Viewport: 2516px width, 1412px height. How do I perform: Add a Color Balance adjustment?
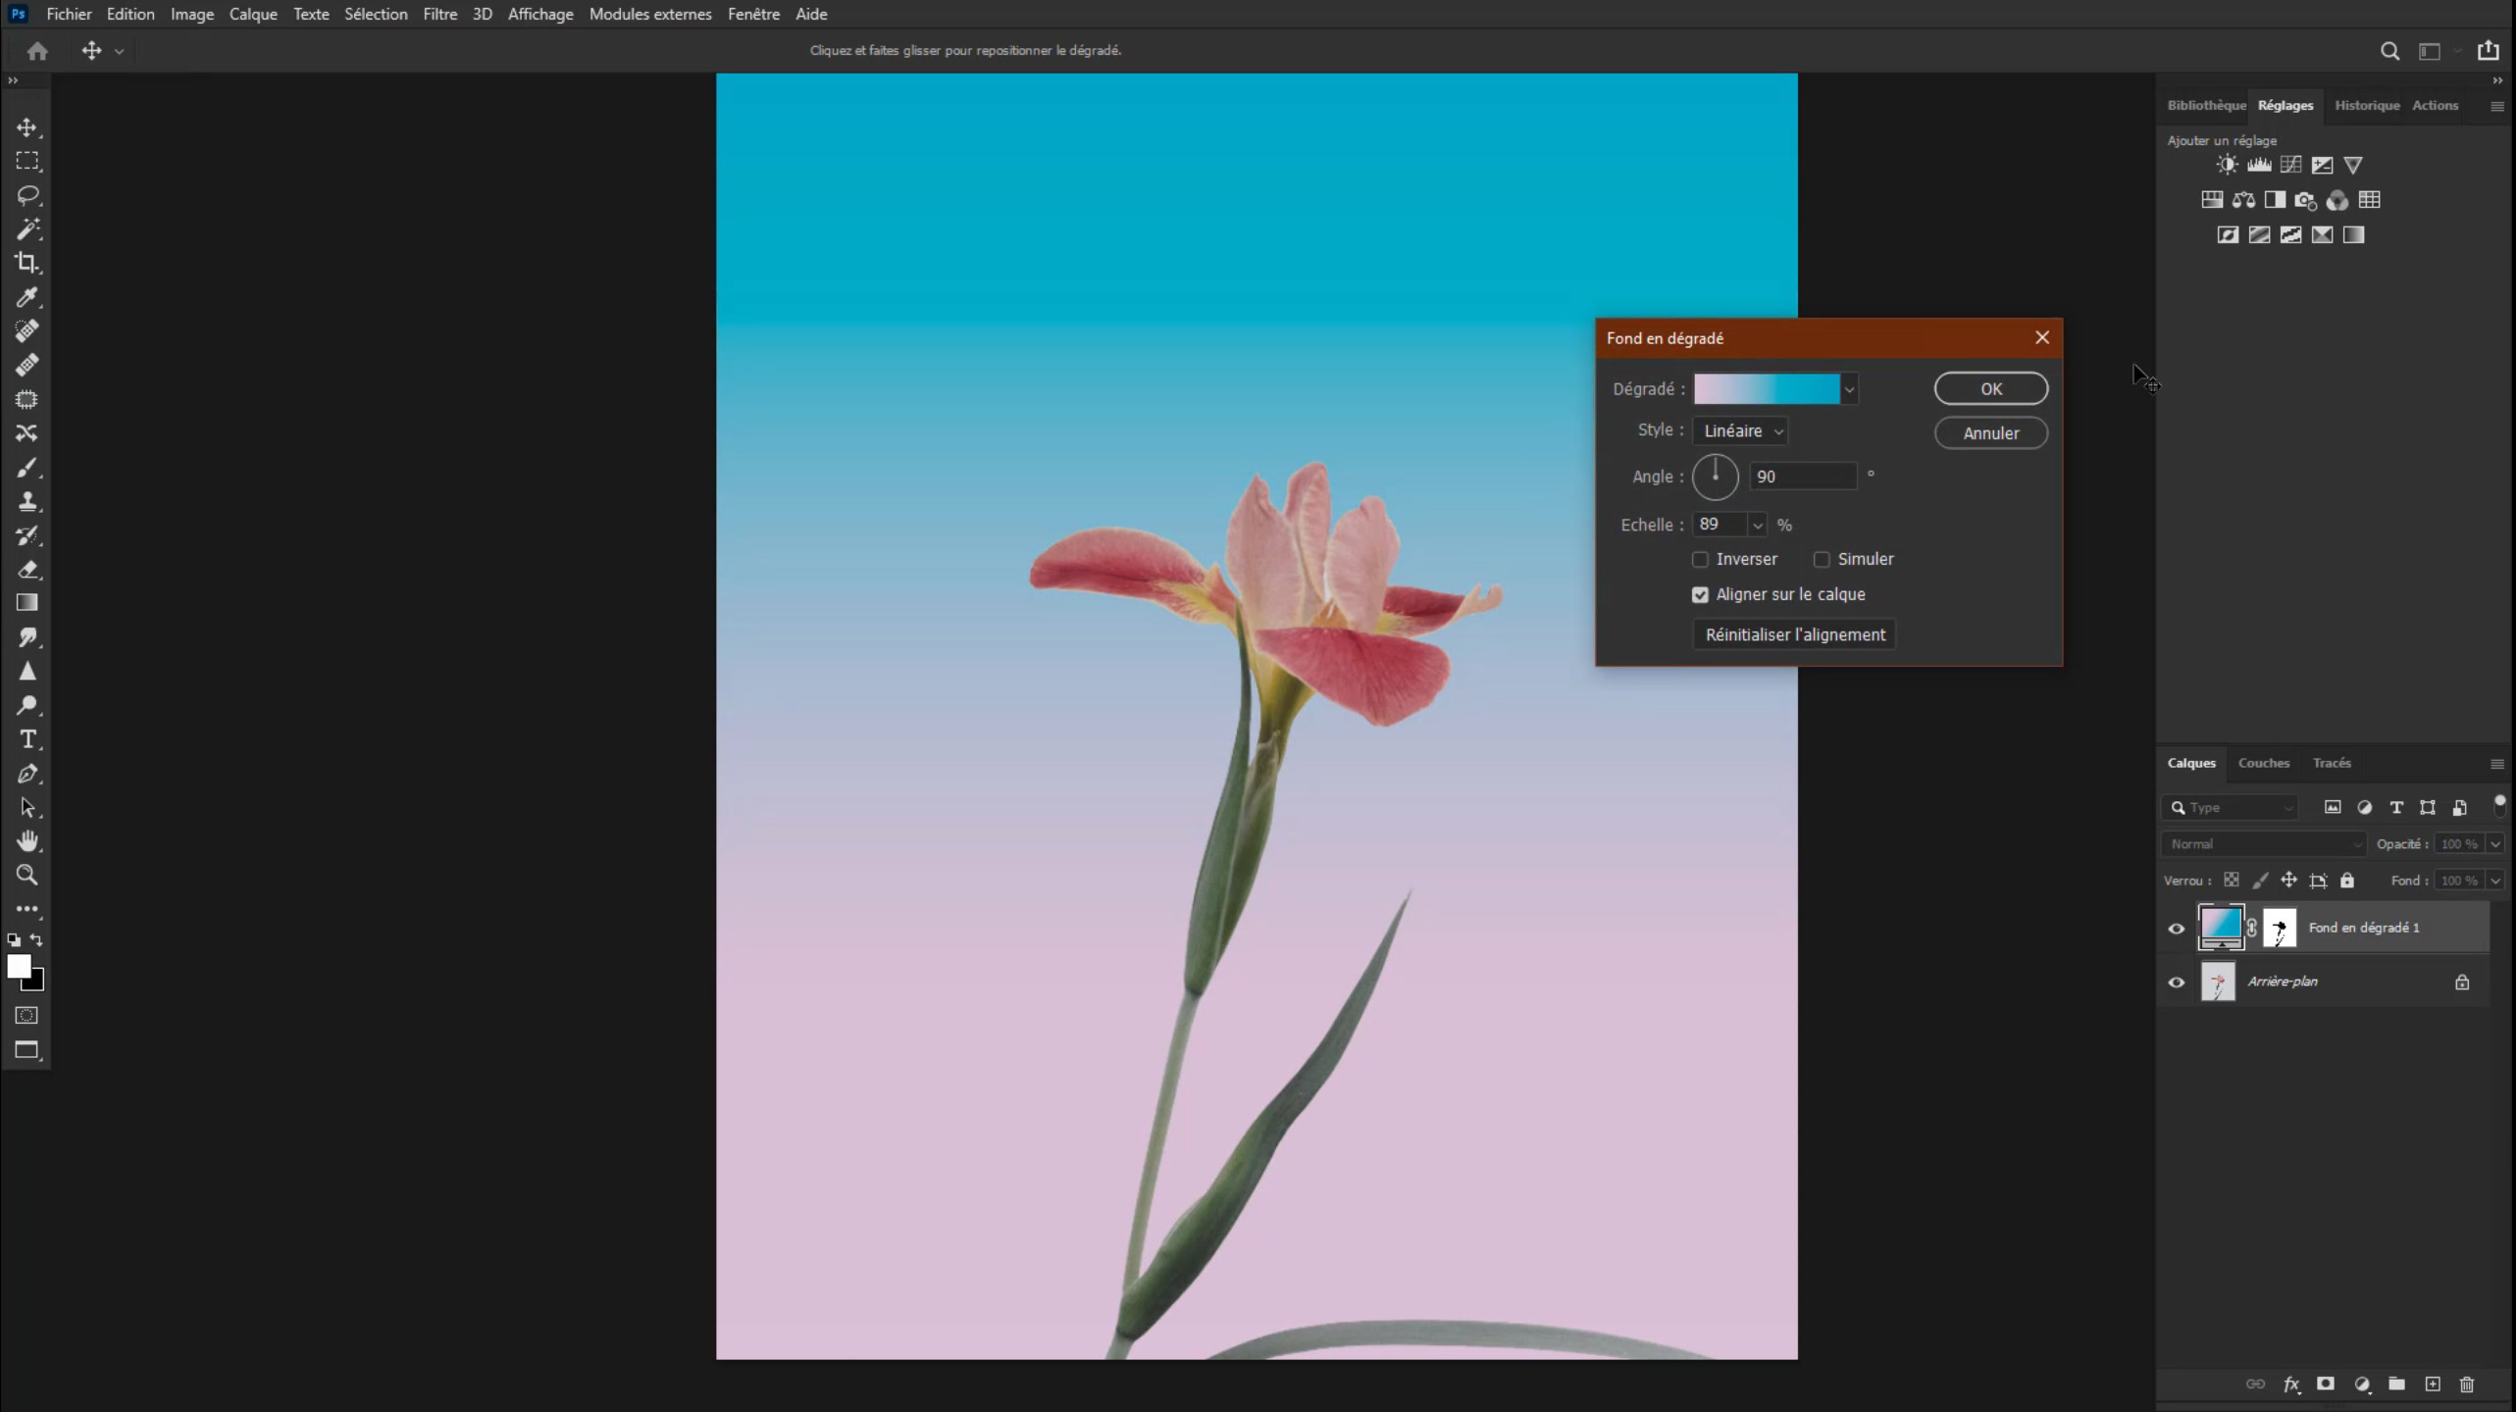click(x=2243, y=200)
